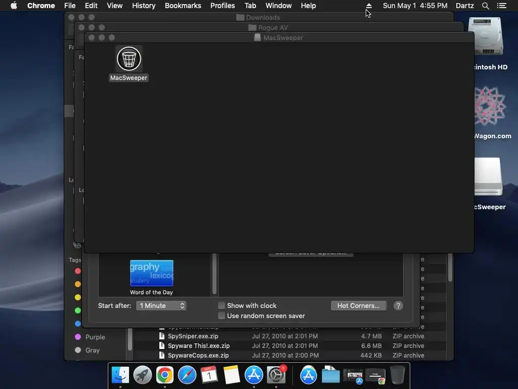Screen dimensions: 518x389
Task: Open Trash in the Dock
Action: [x=398, y=375]
